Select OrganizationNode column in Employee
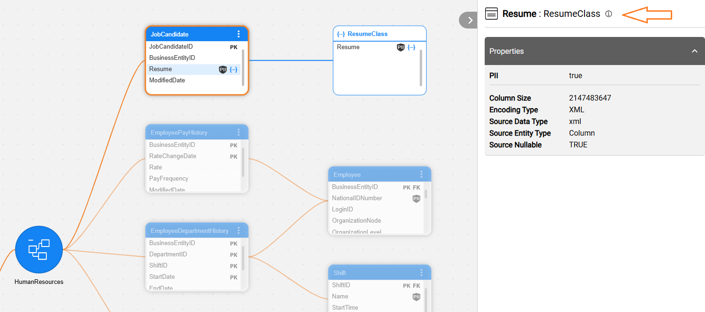 376,221
